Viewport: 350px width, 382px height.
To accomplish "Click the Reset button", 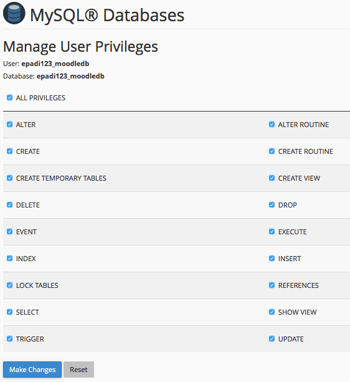I will [78, 370].
